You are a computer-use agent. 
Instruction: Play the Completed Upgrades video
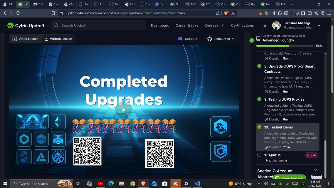click(124, 110)
